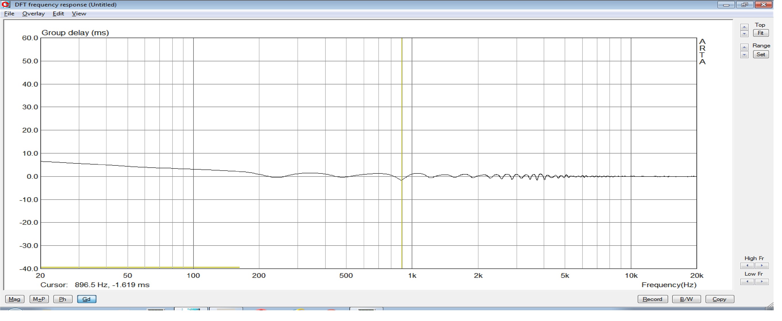Click the Top down-arrow stepper

coord(744,34)
